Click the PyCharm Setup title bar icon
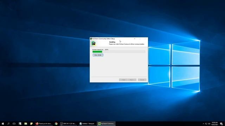The height and width of the screenshot is (126, 225). (91, 39)
